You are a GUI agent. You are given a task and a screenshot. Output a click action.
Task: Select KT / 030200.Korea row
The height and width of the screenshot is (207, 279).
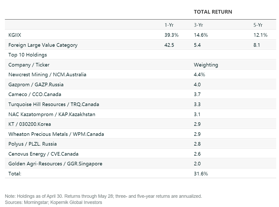click(x=140, y=124)
